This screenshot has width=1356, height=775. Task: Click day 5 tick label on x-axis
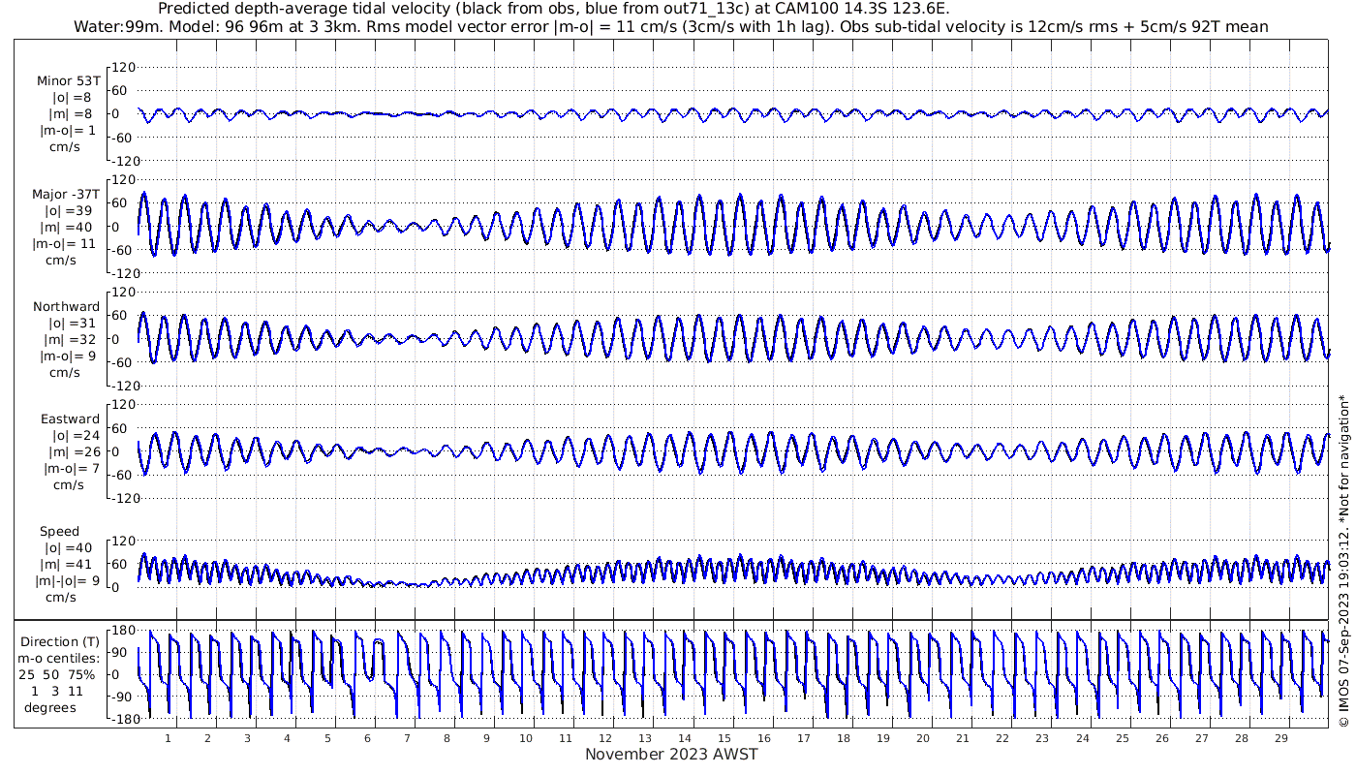[x=327, y=738]
